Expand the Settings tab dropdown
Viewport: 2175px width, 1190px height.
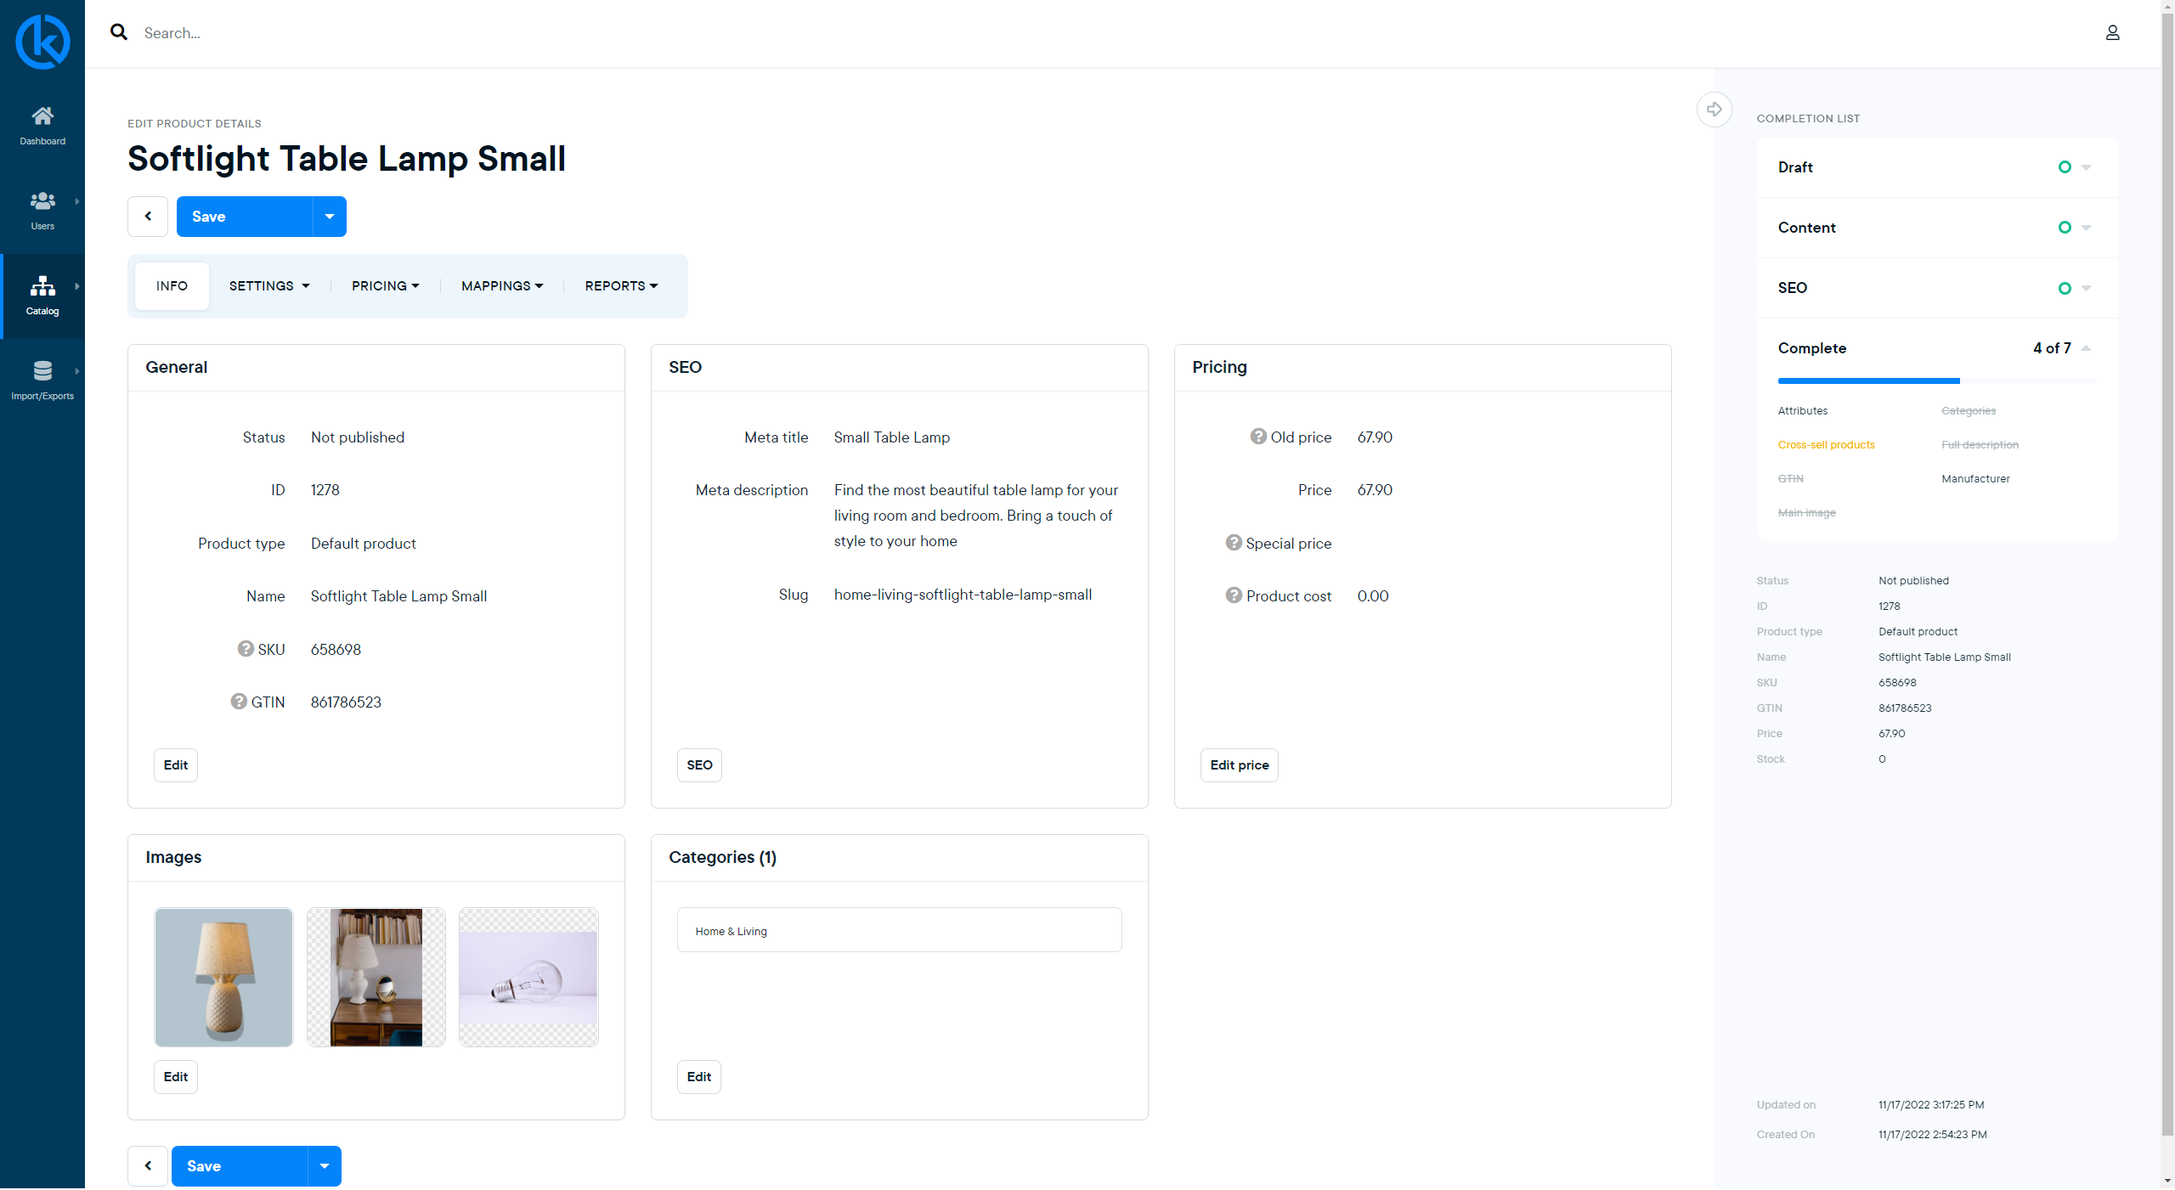point(269,286)
